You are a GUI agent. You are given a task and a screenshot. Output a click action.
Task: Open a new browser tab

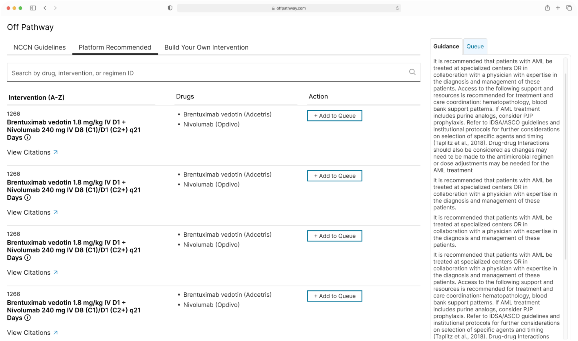point(558,8)
